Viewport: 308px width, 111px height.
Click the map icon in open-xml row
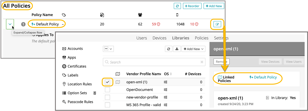pos(118,82)
